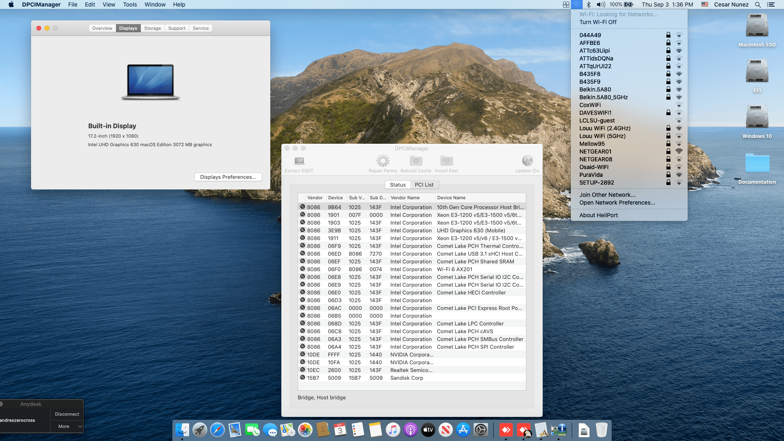Open the Support tab
Viewport: 784px width, 441px height.
[x=177, y=28]
